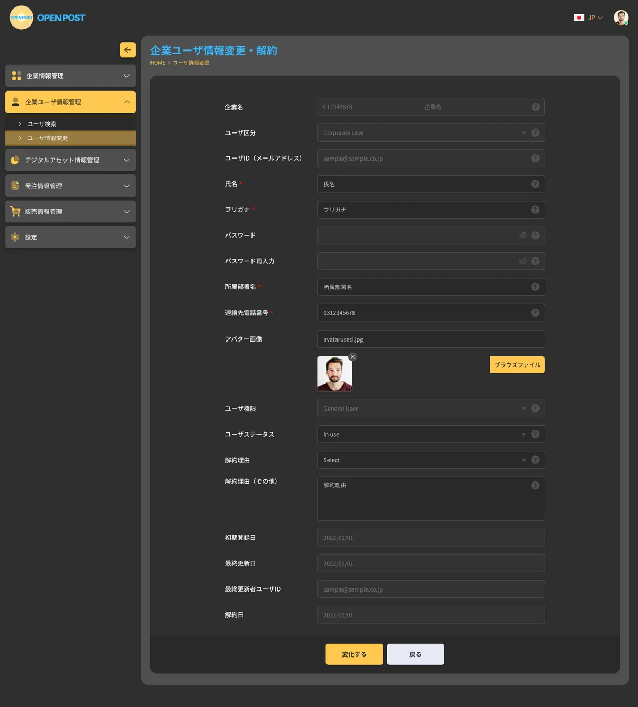The width and height of the screenshot is (638, 707).
Task: Focus the 氏名 input field
Action: click(431, 184)
